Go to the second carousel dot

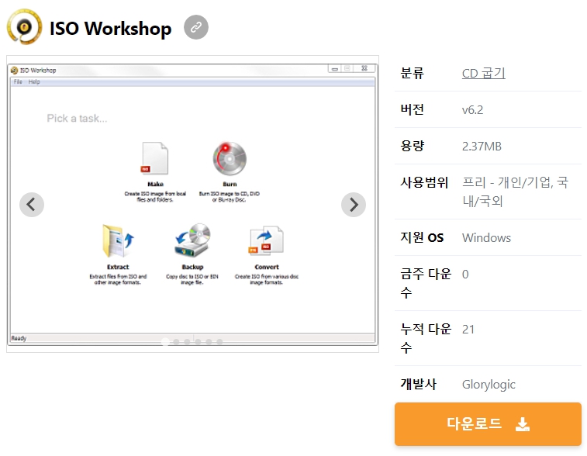tap(176, 342)
